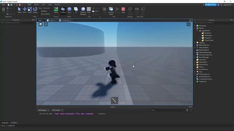
Task: Expand the Part dropdown arrow
Action: (x=69, y=15)
